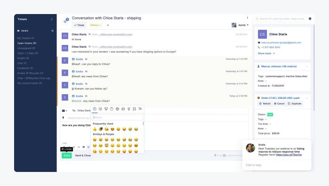329x186 pixels.
Task: Click the Refund button on order
Action: [x=265, y=104]
